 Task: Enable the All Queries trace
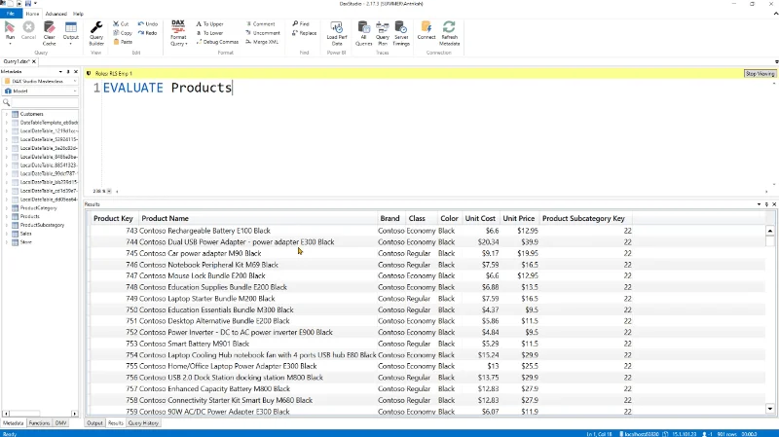(363, 33)
